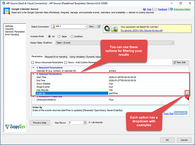Open the Select Connection dropdown
The width and height of the screenshot is (195, 145).
[x=85, y=27]
